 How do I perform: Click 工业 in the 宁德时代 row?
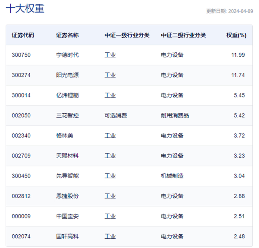click(x=110, y=55)
